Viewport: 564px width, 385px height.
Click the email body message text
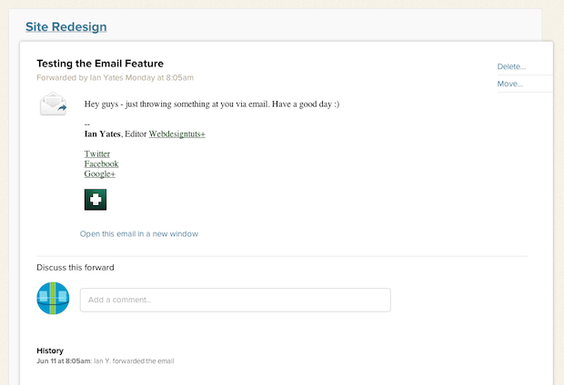click(x=212, y=104)
